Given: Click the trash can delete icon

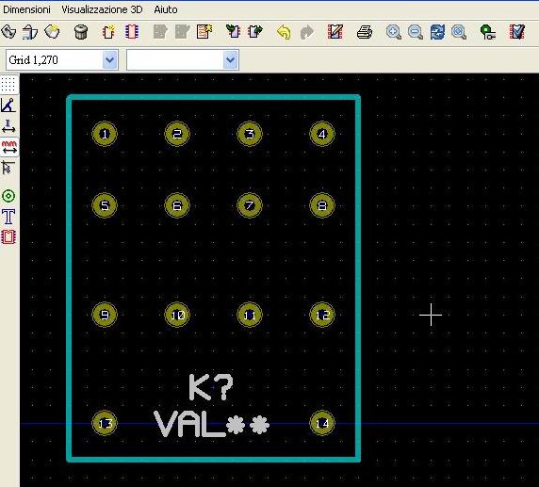Looking at the screenshot, I should [x=81, y=32].
